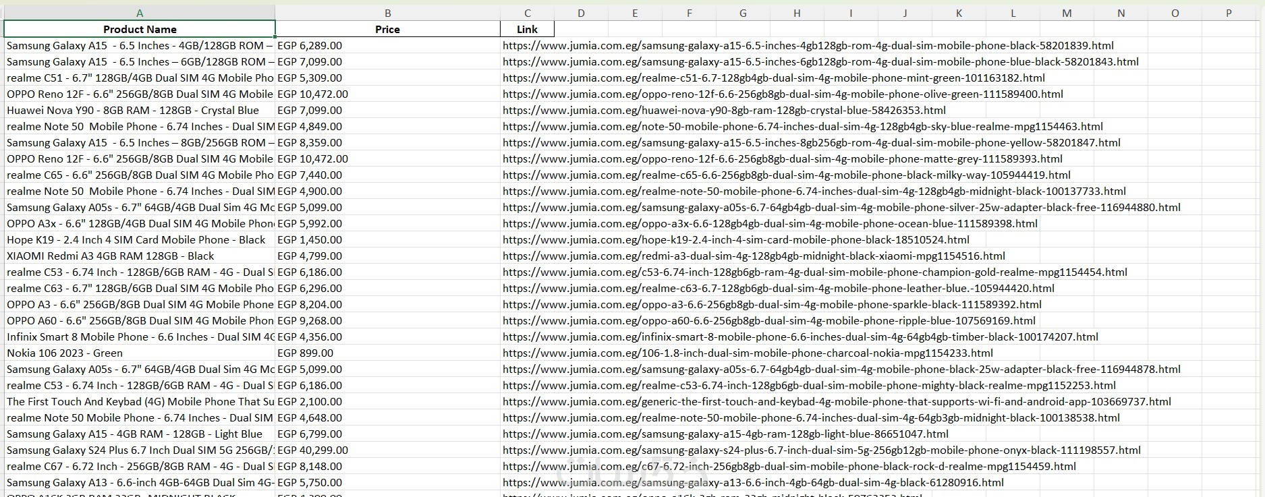Select the EGP 8,148.00 price cell
The image size is (1265, 497).
(x=388, y=466)
